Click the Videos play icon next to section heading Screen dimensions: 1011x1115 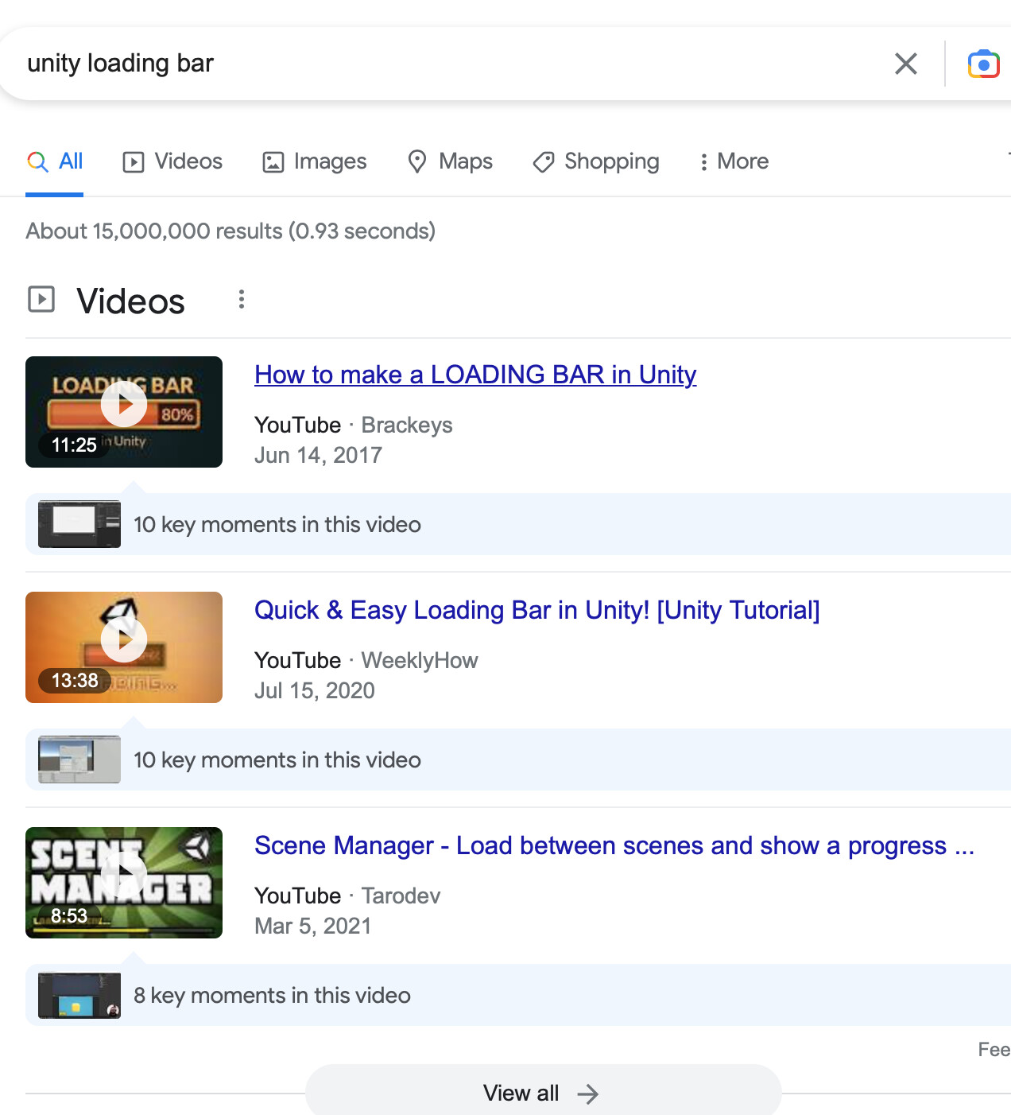[41, 300]
